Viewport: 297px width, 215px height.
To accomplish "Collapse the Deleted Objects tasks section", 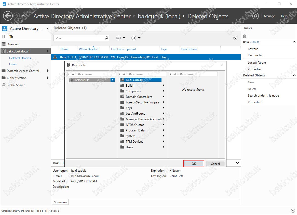I will coord(294,75).
